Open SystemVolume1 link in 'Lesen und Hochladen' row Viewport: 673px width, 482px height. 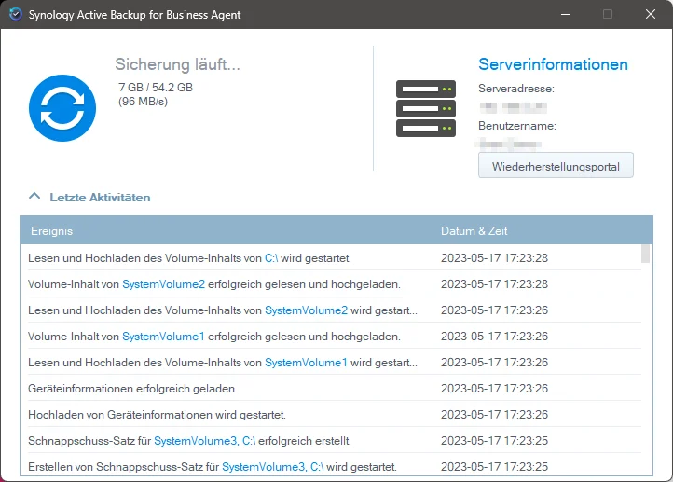point(306,363)
